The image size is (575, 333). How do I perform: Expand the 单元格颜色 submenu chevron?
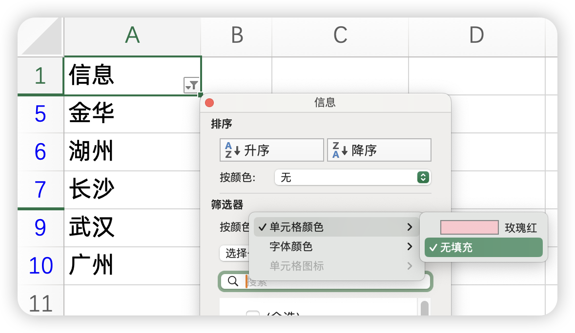point(410,227)
